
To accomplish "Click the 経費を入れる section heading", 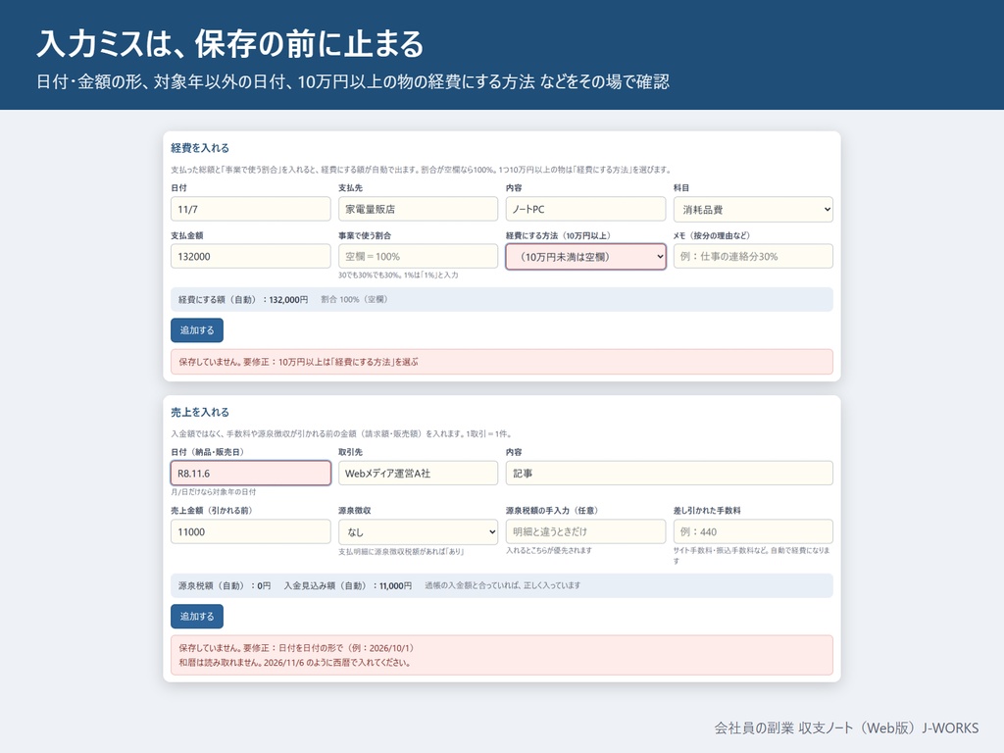I will coord(200,148).
